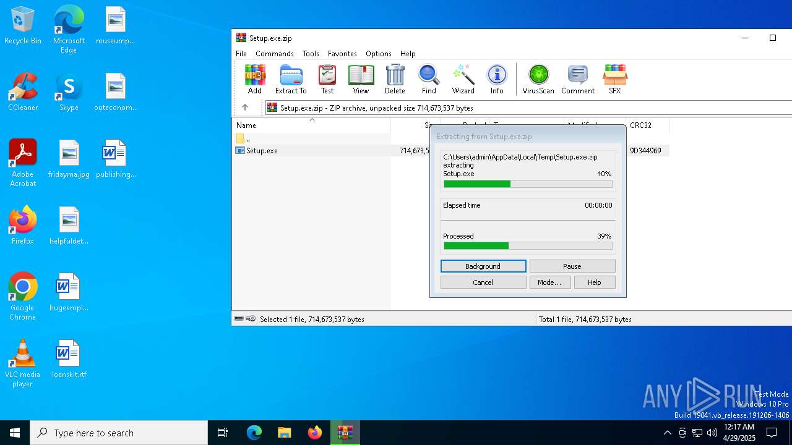
Task: Click the drive icon in status bar
Action: click(239, 319)
